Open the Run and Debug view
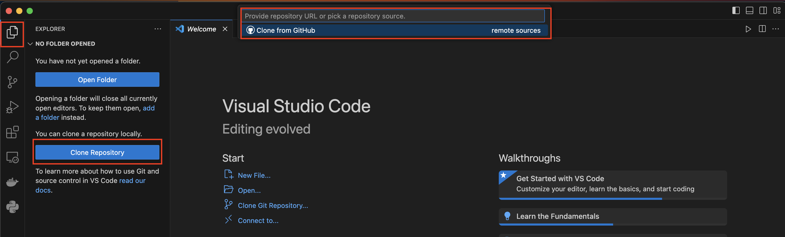Screen dimensions: 785x237 (x=13, y=107)
